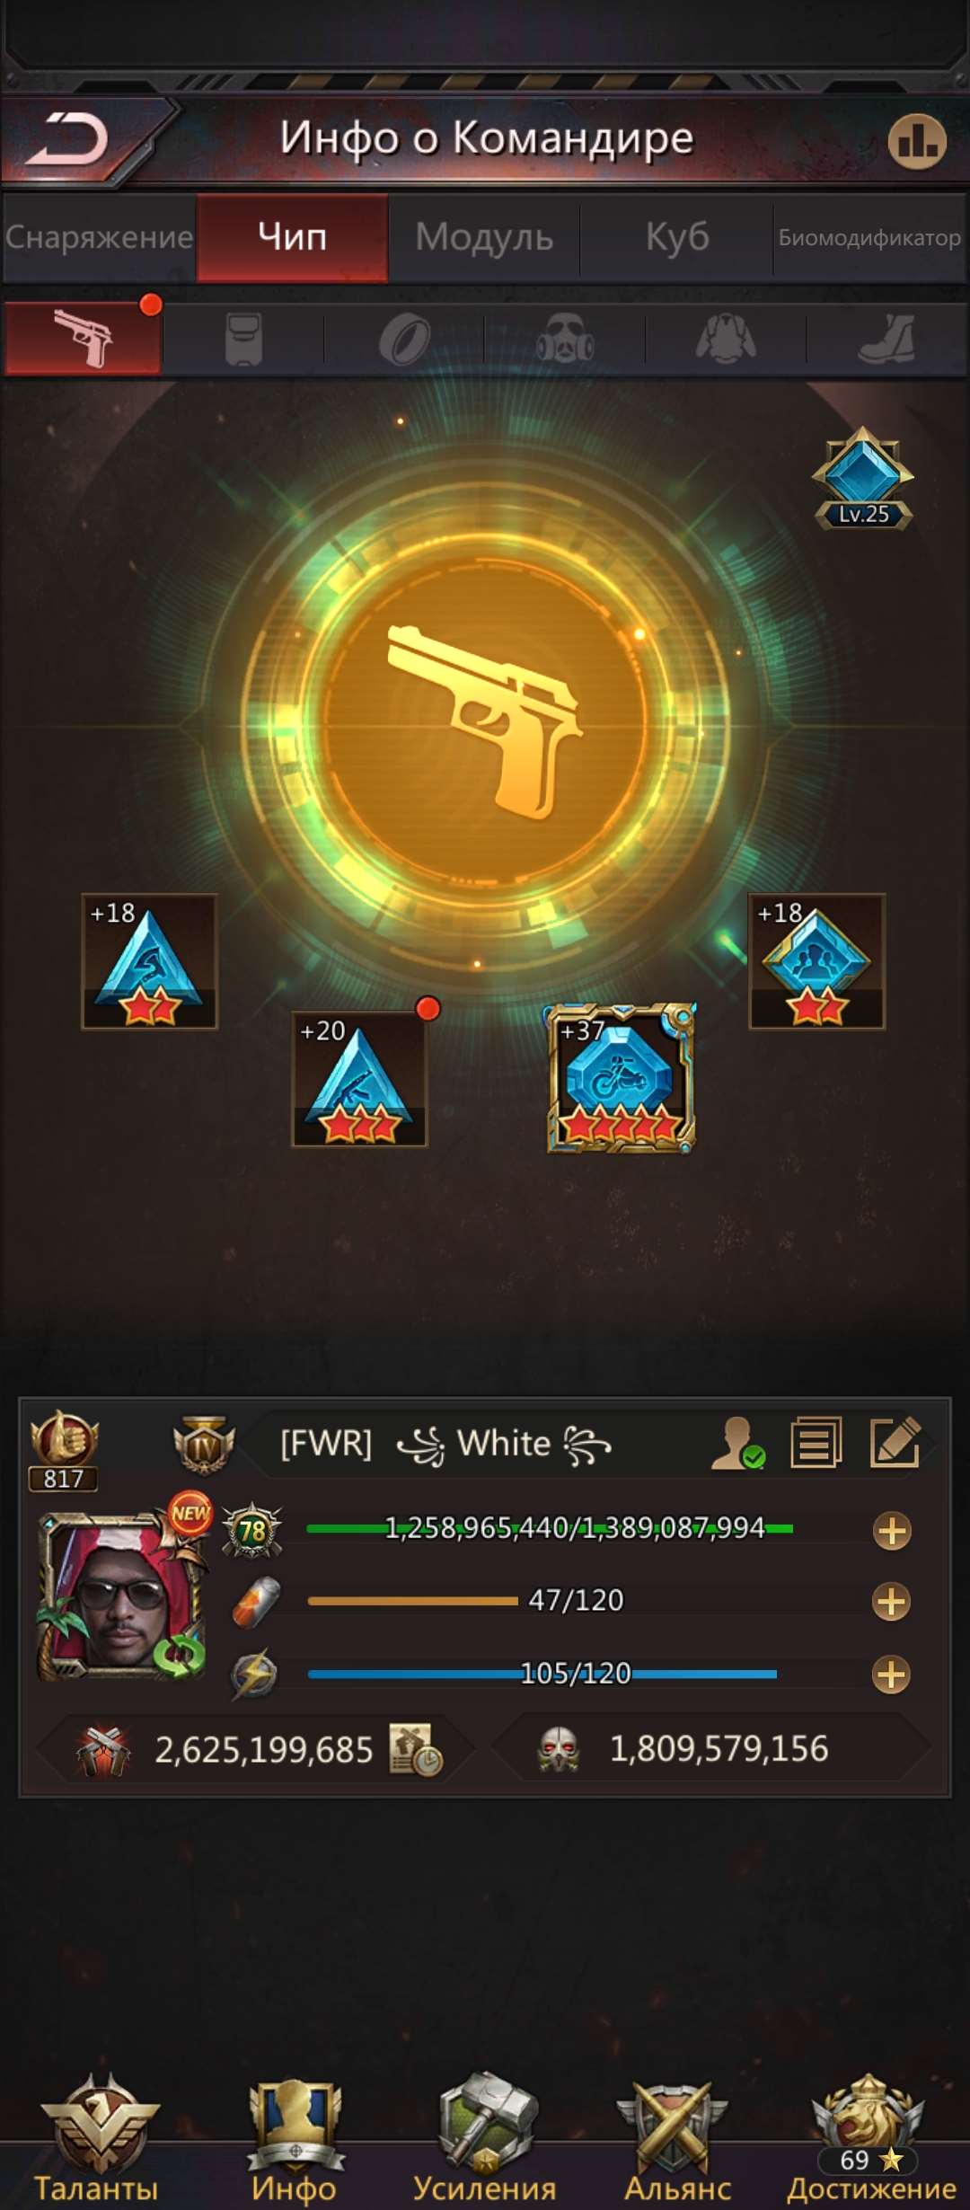Viewport: 970px width, 2210px height.
Task: Select the boot equipment slot
Action: (886, 340)
